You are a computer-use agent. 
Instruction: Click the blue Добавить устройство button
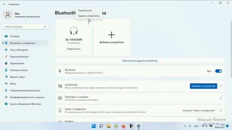(203, 86)
